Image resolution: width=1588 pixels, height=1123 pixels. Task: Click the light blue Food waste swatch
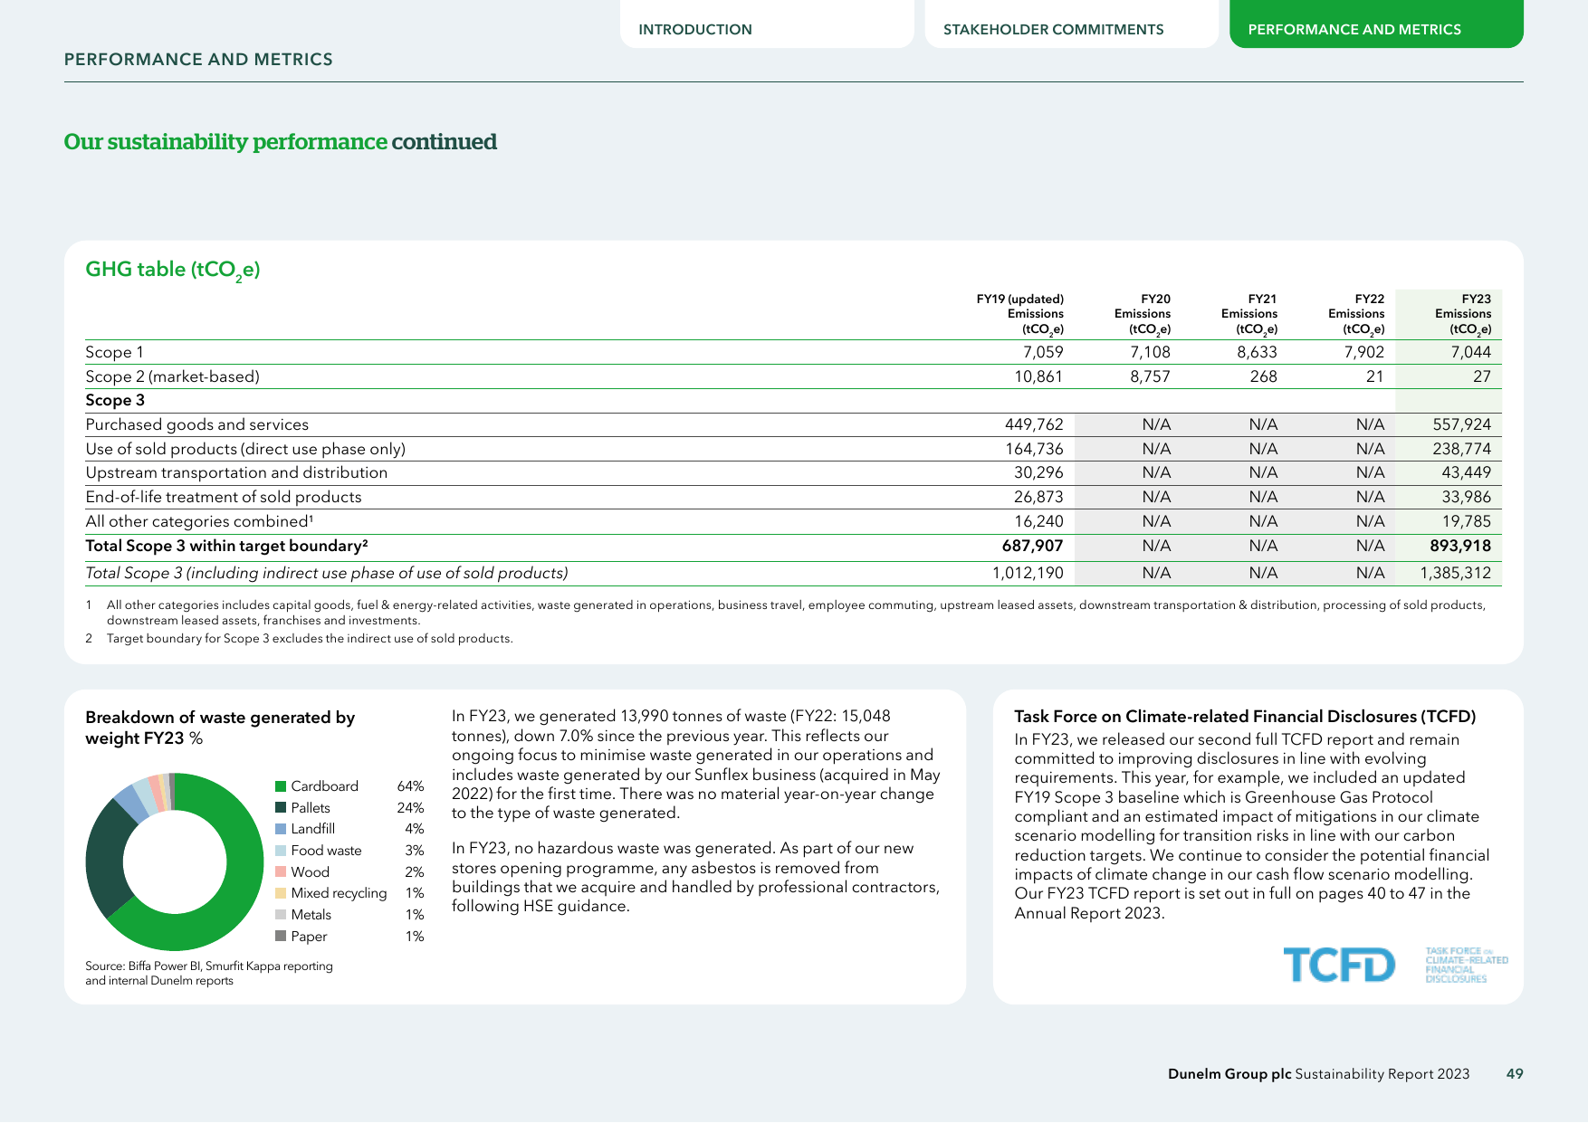point(281,851)
